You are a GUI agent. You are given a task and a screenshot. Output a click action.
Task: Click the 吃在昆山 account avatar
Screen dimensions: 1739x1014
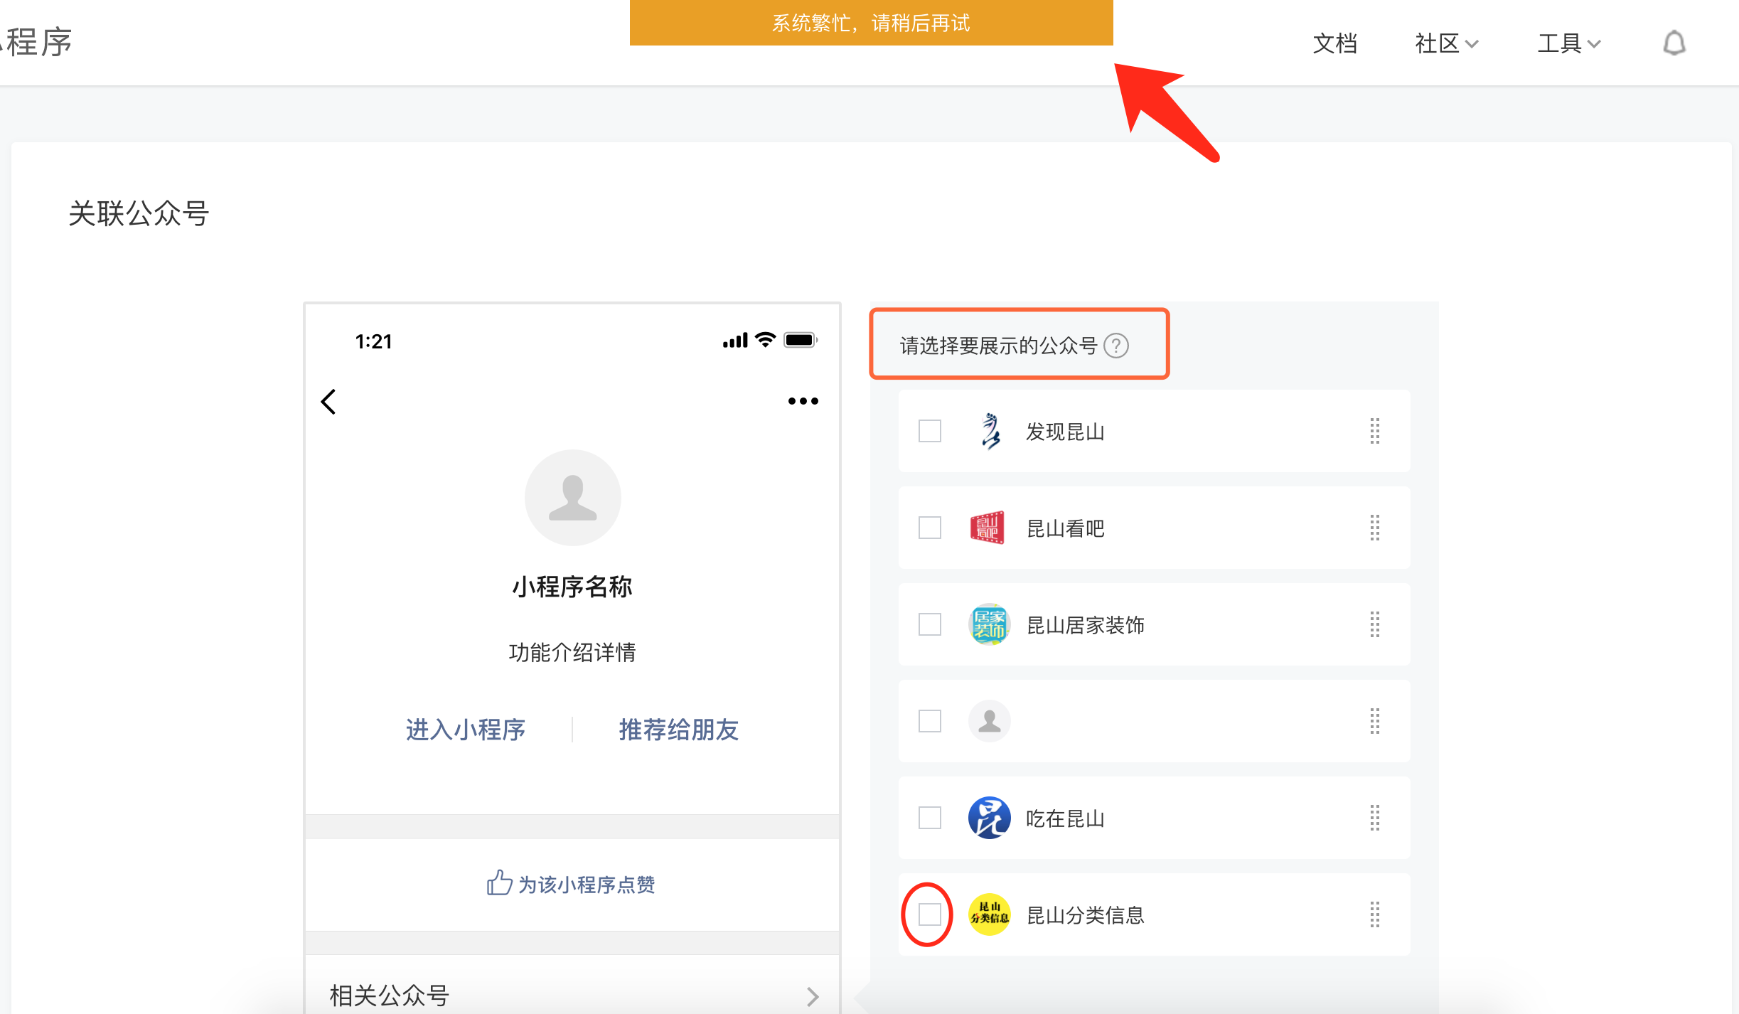pyautogui.click(x=989, y=818)
